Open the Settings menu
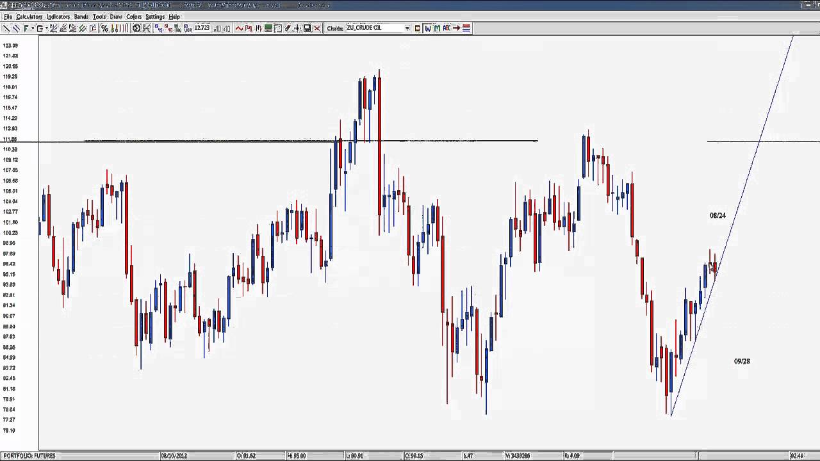The image size is (820, 461). click(155, 17)
